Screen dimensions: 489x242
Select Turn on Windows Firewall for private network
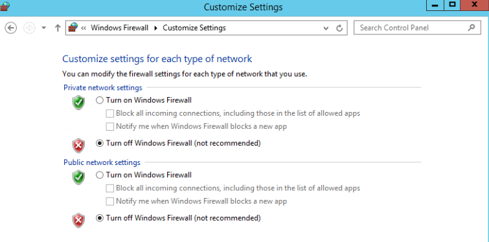pos(100,100)
